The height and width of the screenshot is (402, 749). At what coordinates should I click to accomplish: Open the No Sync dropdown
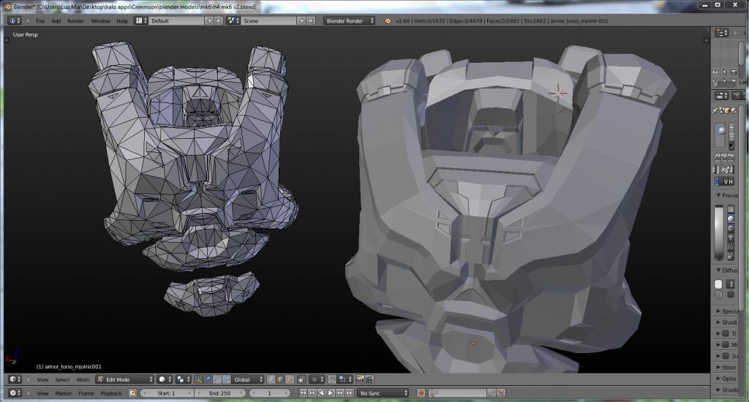click(383, 393)
